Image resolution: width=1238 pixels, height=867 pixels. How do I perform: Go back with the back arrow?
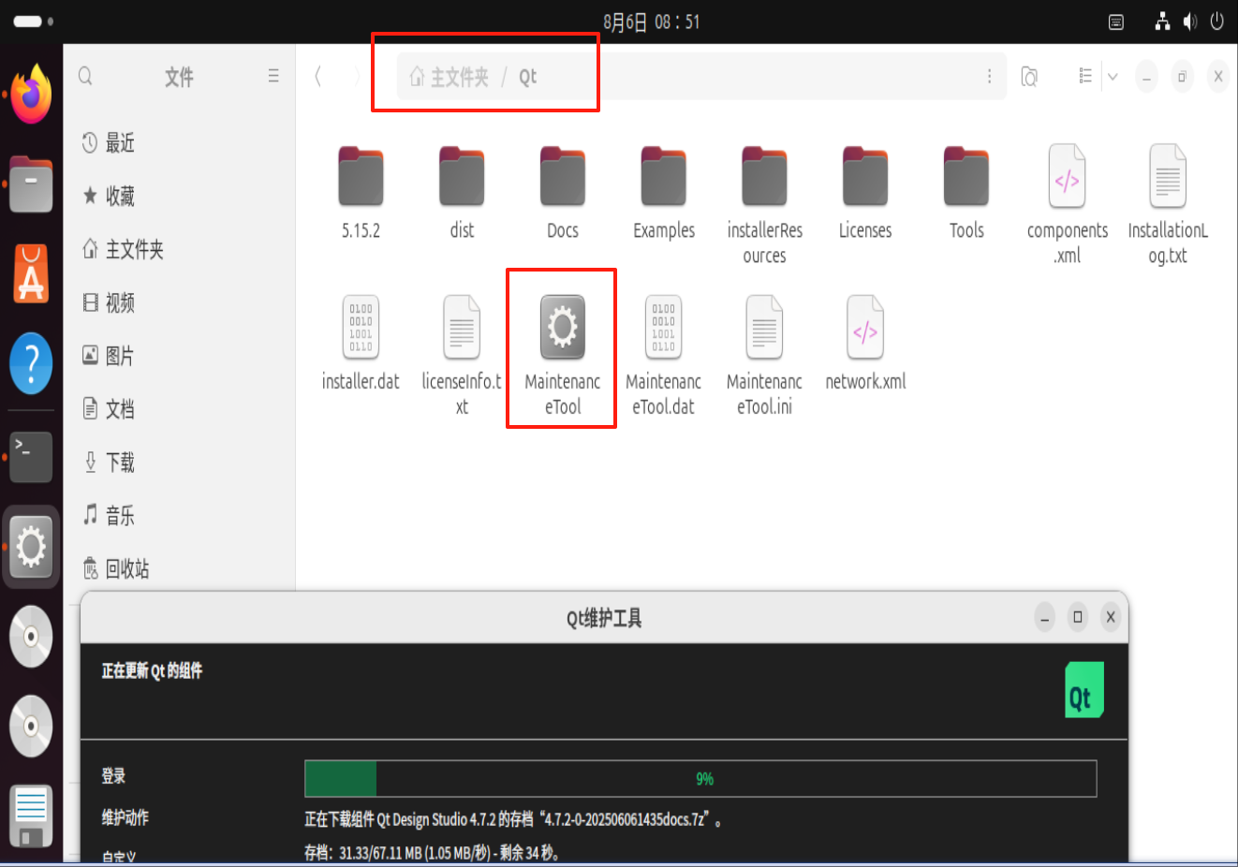tap(318, 76)
